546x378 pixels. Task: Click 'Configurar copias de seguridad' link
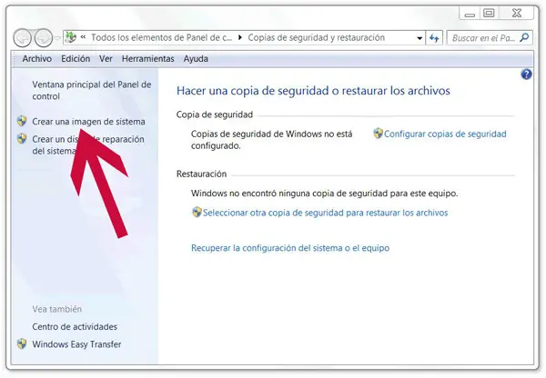pos(445,134)
